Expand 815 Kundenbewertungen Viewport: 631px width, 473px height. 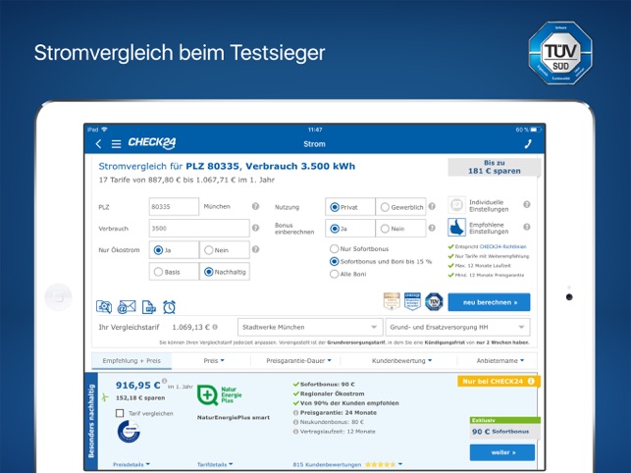tap(347, 464)
